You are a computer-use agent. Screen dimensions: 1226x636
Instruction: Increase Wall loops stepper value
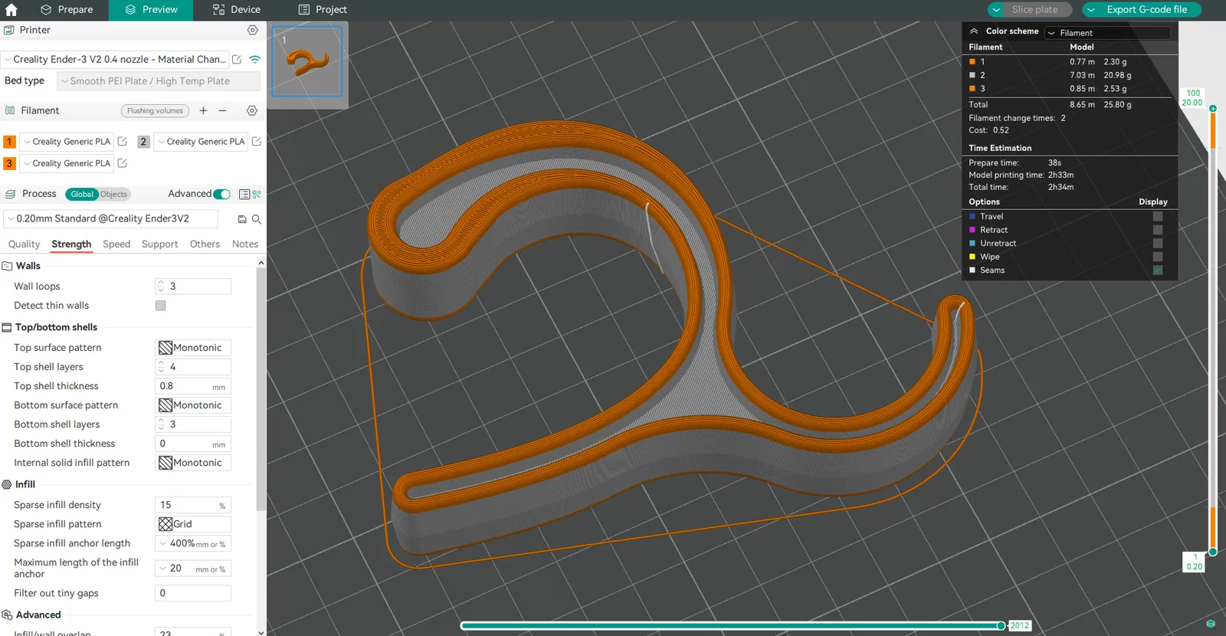pyautogui.click(x=161, y=282)
